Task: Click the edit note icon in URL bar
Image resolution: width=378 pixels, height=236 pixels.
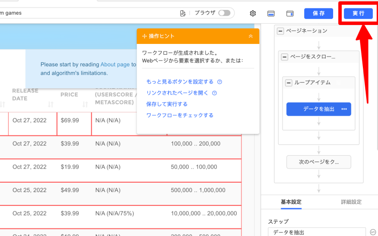Action: click(x=183, y=13)
